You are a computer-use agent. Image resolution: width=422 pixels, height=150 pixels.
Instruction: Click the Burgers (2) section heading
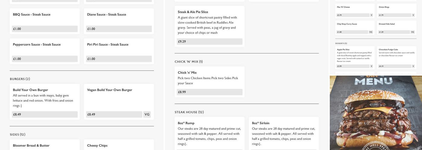[x=20, y=79]
